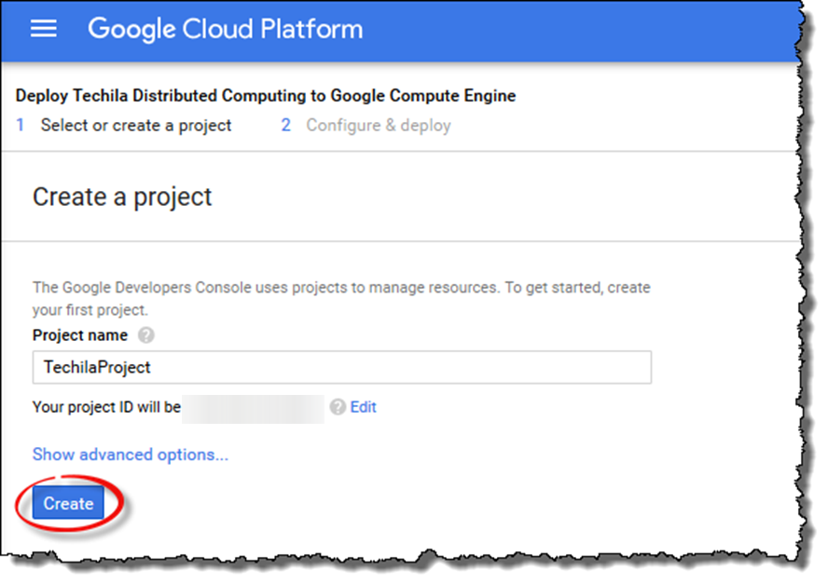Click the help icon next to Edit
Screen dimensions: 828x584
coord(338,407)
